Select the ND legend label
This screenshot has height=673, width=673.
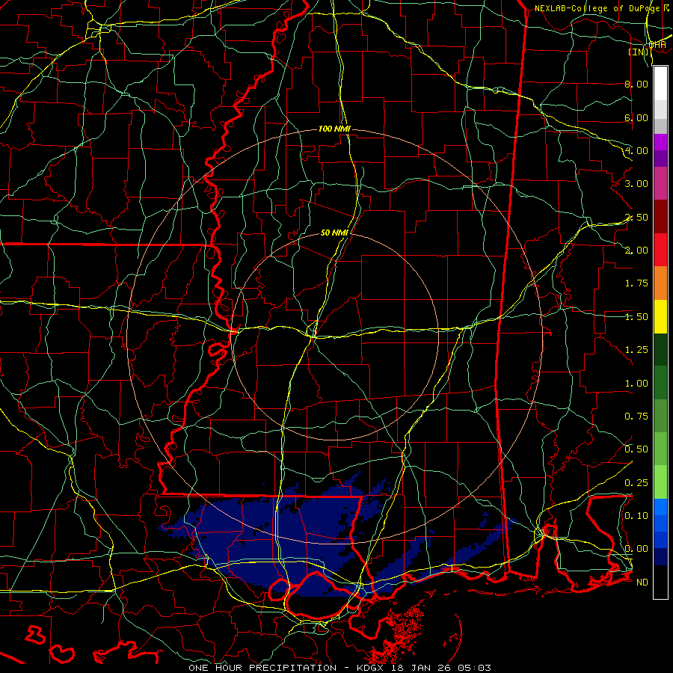tap(642, 583)
